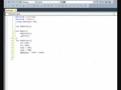
Task: Click the 'int num1;' declaration
Action: tap(25, 43)
